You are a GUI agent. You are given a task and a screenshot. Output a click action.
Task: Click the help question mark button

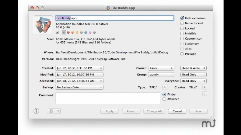[x=36, y=111]
